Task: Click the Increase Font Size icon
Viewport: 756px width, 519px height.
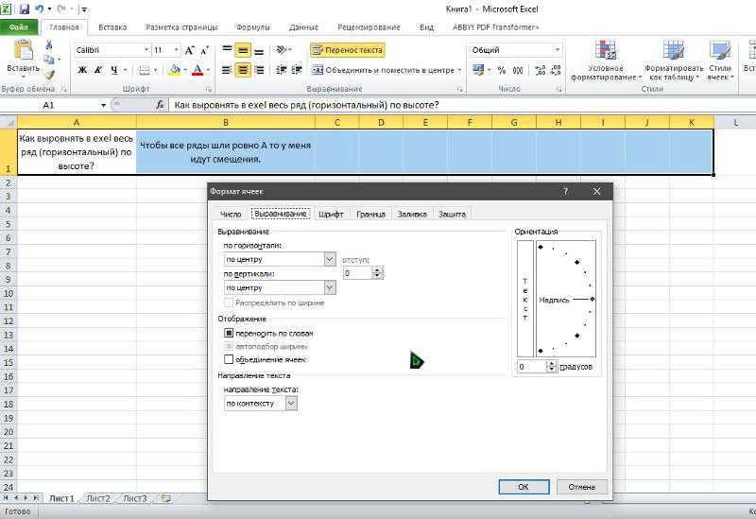Action: pyautogui.click(x=190, y=50)
